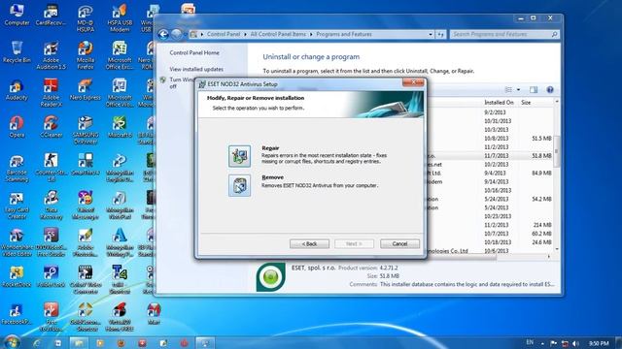Image resolution: width=622 pixels, height=349 pixels.
Task: Click the Windows Start button
Action: pyautogui.click(x=11, y=342)
